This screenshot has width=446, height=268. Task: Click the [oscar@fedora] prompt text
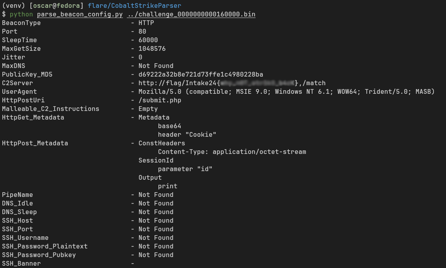[x=56, y=5]
